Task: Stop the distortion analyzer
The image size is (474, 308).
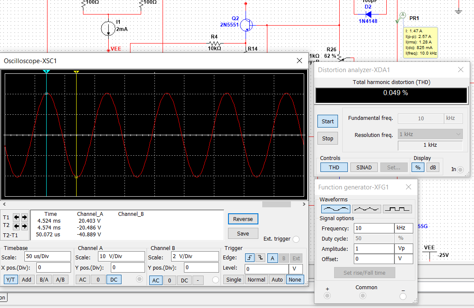Action: 328,138
